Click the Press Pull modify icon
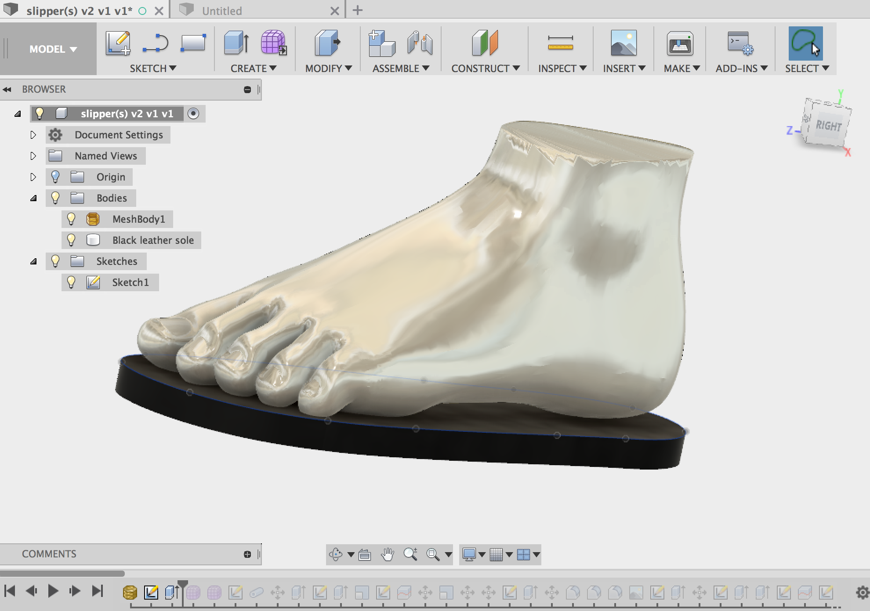The height and width of the screenshot is (611, 870). pyautogui.click(x=327, y=43)
